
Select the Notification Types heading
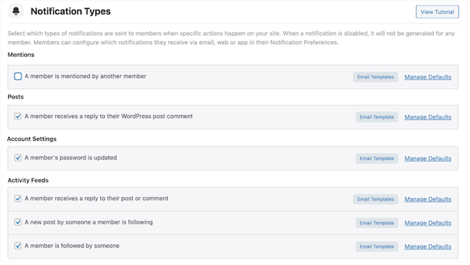click(x=70, y=11)
